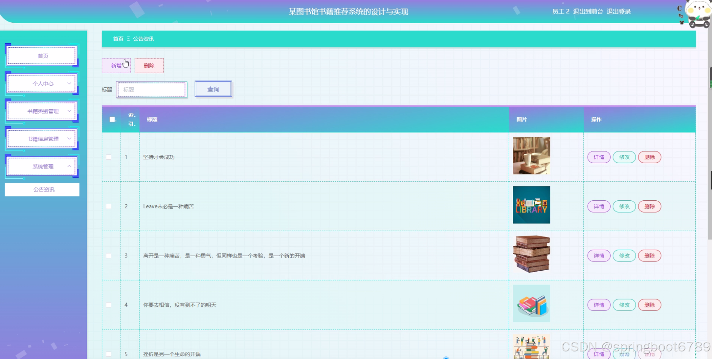
Task: Check the box for row Leave未必是一种痛苦
Action: tap(108, 206)
